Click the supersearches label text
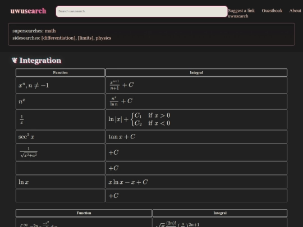This screenshot has height=227, width=303. [28, 31]
